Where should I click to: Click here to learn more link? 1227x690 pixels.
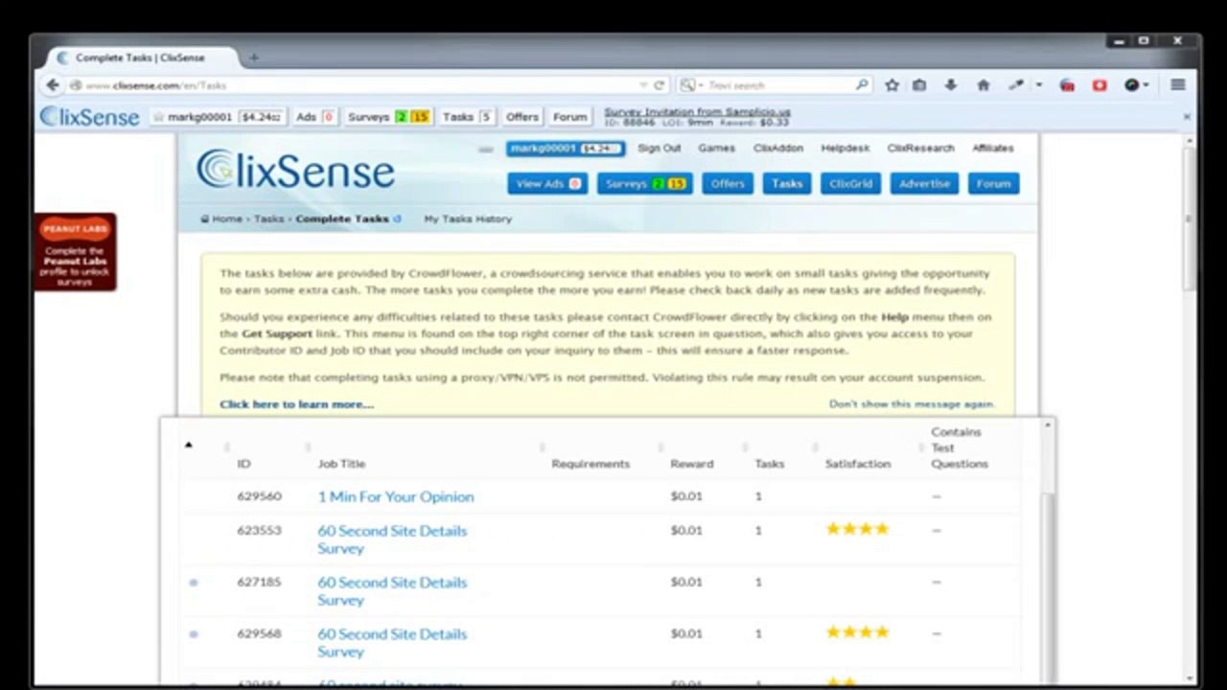pyautogui.click(x=296, y=404)
